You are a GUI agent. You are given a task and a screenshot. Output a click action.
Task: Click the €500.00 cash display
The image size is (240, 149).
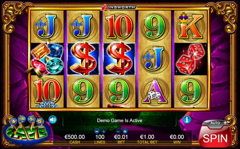pyautogui.click(x=75, y=137)
